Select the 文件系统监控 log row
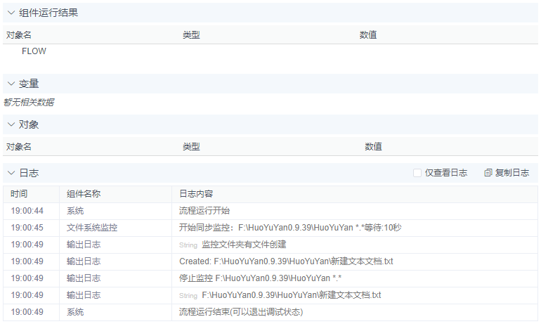 (x=92, y=228)
